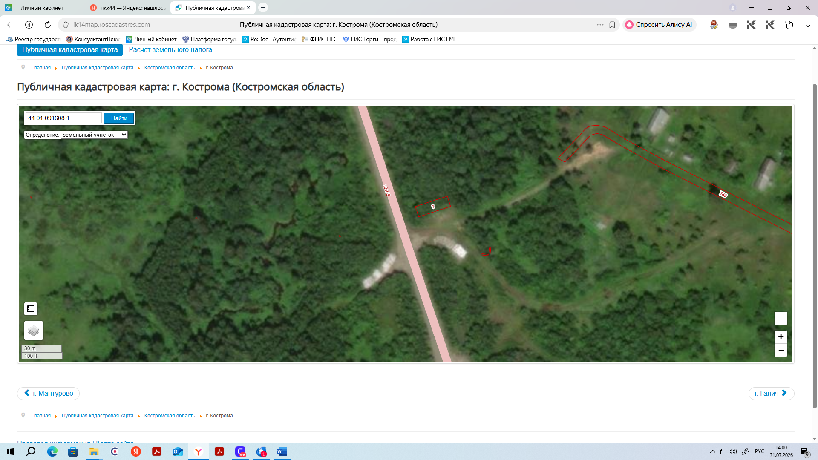Screen dimensions: 818x460
Task: Open new tab with plus icon
Action: pos(263,8)
